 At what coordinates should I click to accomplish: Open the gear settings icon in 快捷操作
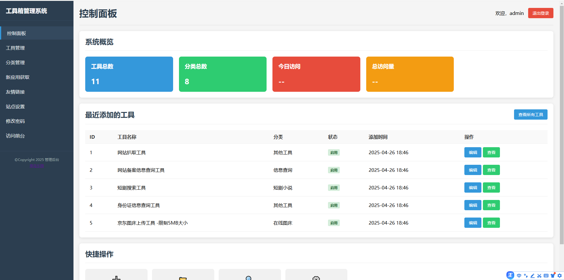[x=316, y=278]
